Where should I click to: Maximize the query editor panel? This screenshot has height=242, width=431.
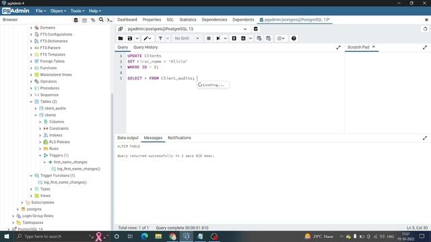338,48
